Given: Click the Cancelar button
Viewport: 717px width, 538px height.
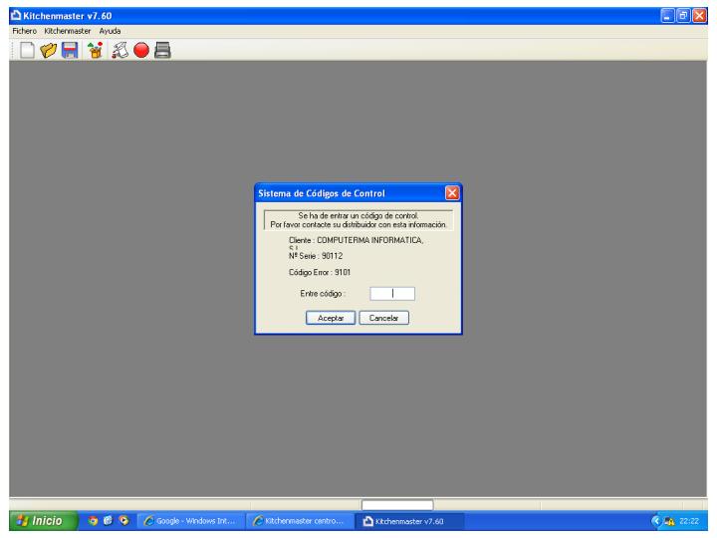Looking at the screenshot, I should coord(383,318).
